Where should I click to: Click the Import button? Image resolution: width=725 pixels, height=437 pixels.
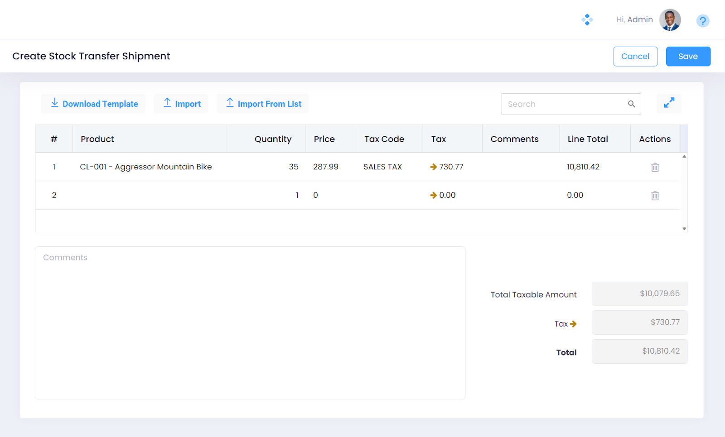click(181, 104)
